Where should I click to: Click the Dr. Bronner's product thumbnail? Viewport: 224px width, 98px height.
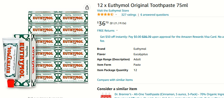(106, 95)
